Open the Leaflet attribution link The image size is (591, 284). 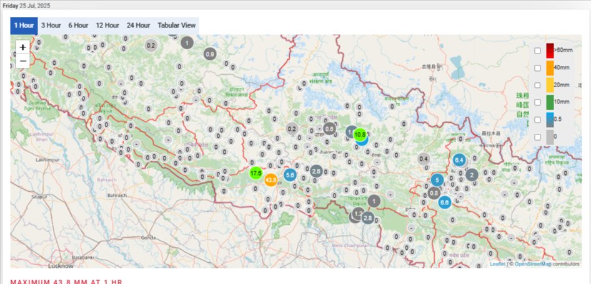click(x=497, y=264)
